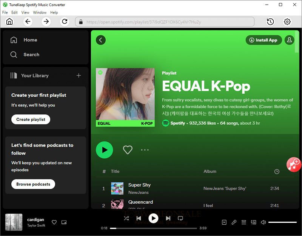Go forward using the toolbar forward arrow

46,21
